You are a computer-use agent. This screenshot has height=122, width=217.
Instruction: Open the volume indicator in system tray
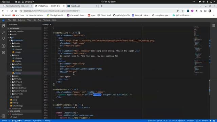click(x=203, y=2)
